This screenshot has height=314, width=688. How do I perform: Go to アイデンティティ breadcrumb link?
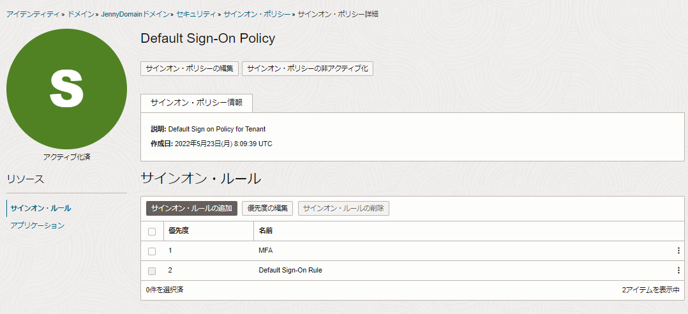[33, 14]
